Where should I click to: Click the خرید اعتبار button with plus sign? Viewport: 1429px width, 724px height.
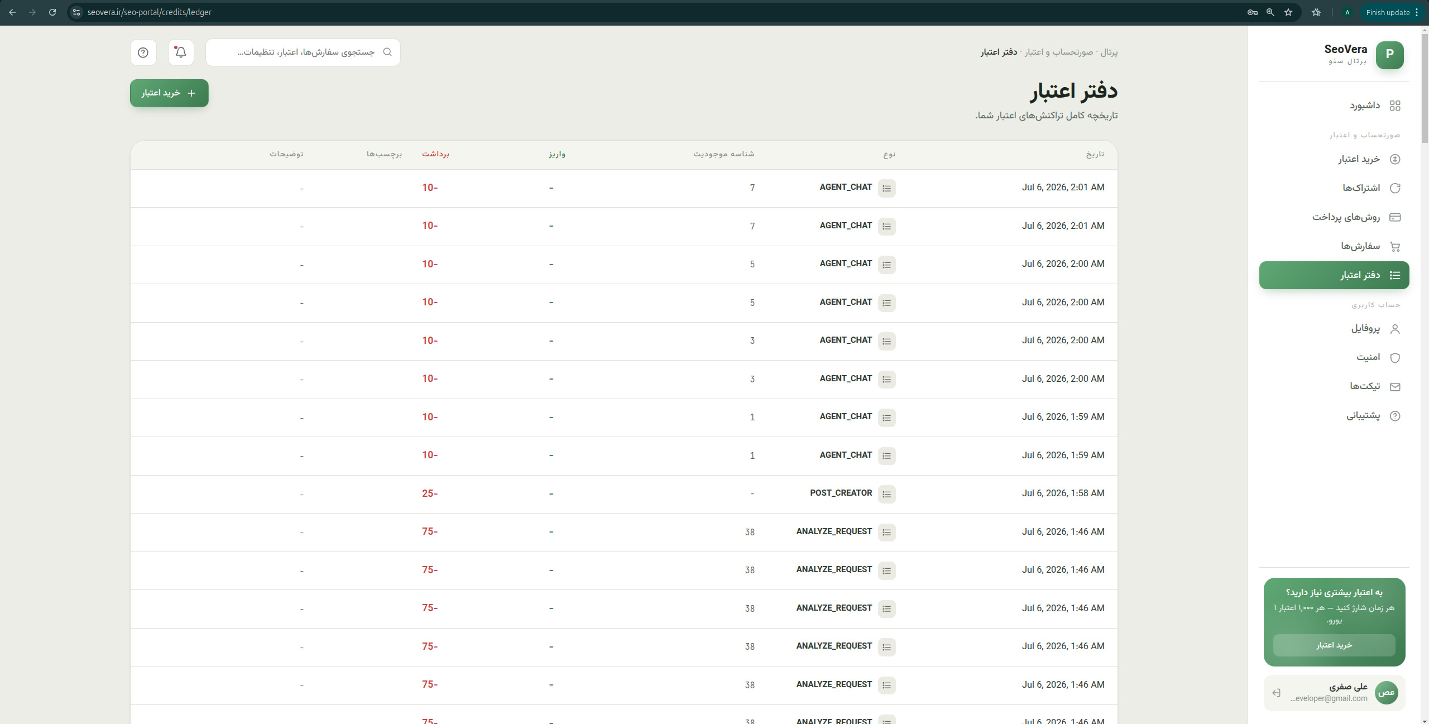point(169,93)
